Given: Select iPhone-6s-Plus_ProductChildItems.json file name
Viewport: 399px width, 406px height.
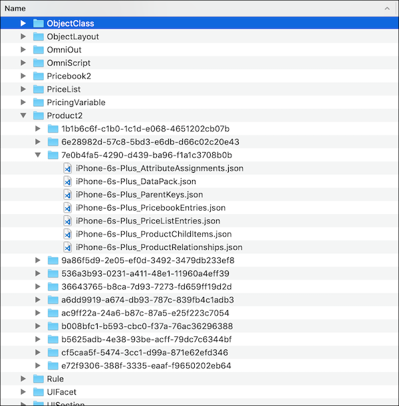Looking at the screenshot, I should pos(154,234).
